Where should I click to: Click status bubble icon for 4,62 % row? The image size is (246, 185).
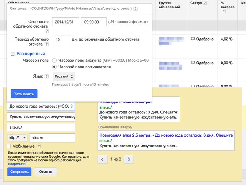(x=193, y=39)
